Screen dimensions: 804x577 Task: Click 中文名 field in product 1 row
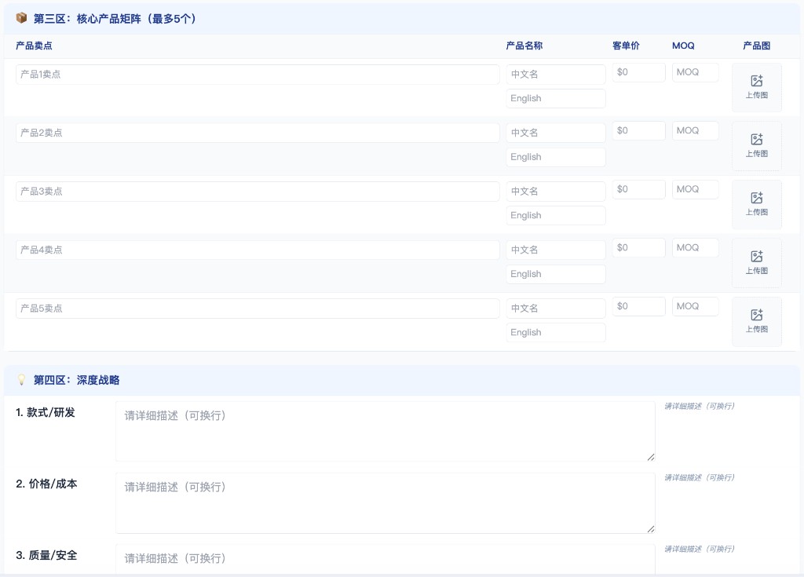(x=556, y=75)
